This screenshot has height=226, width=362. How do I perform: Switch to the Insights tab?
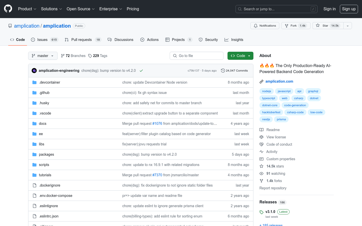(234, 40)
